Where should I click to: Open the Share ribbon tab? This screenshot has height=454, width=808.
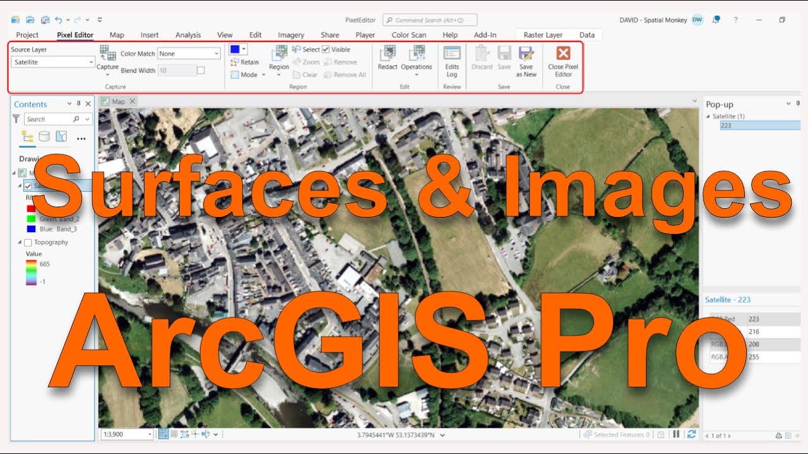(x=330, y=35)
